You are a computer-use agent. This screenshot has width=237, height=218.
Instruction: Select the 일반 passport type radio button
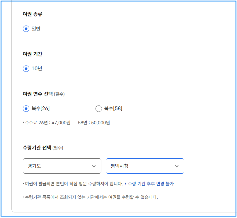tap(26, 28)
